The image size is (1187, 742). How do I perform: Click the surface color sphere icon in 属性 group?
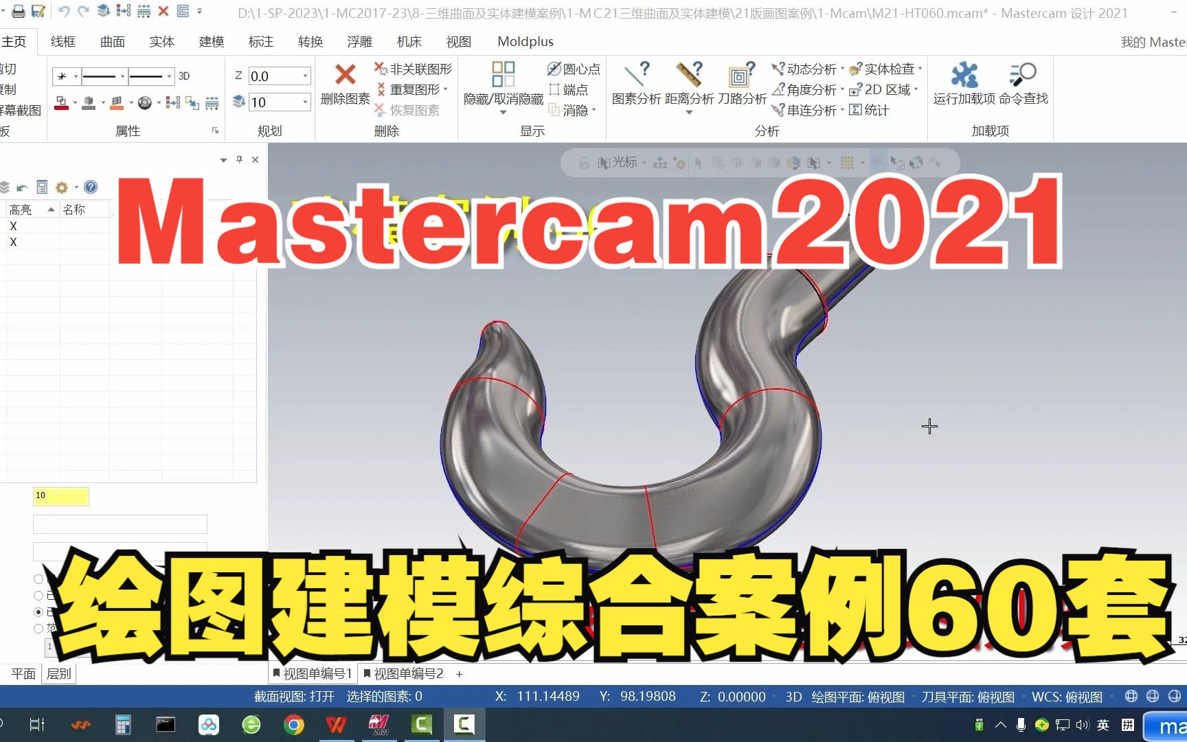tap(144, 103)
